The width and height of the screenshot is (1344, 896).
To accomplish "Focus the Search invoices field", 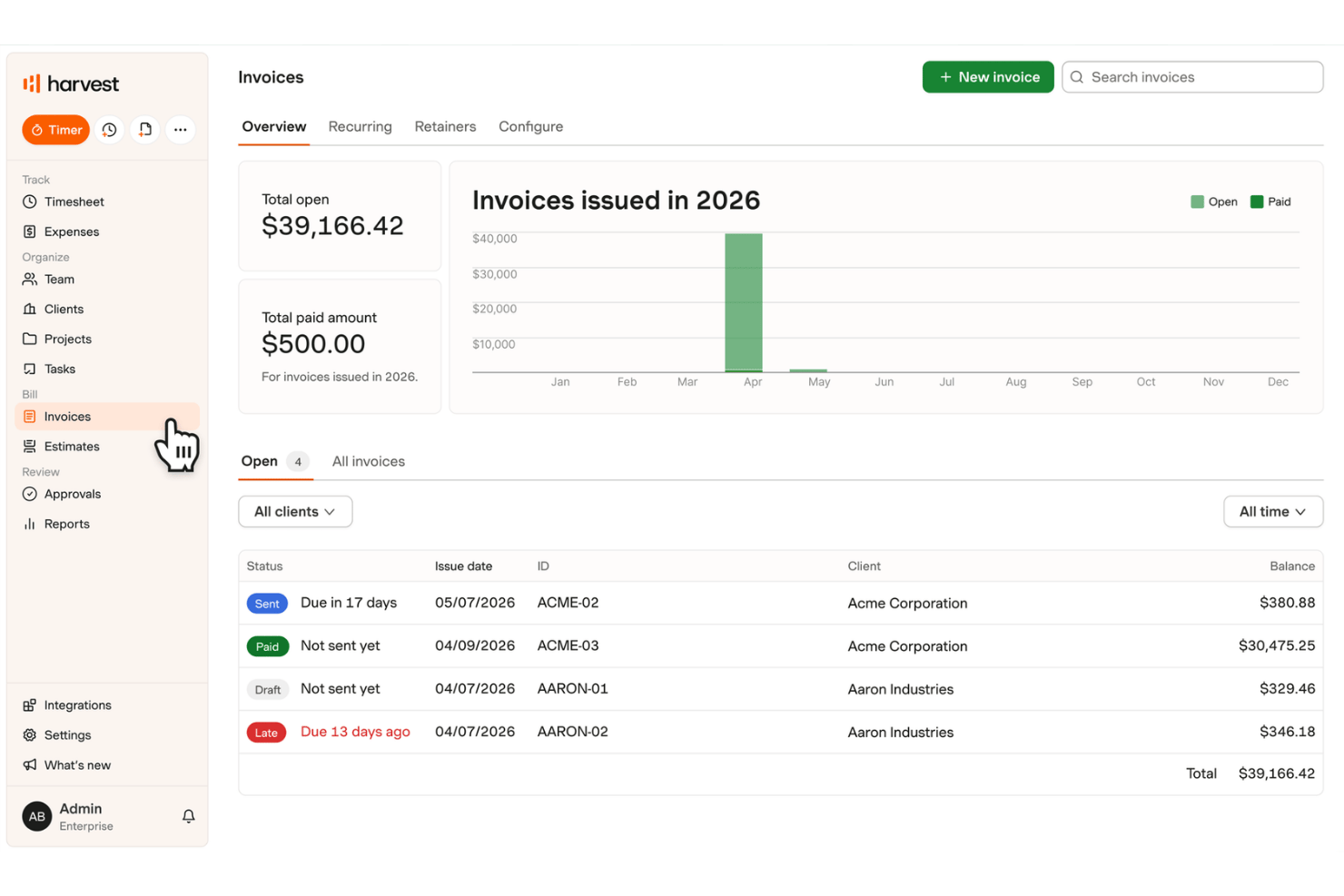I will tap(1192, 77).
